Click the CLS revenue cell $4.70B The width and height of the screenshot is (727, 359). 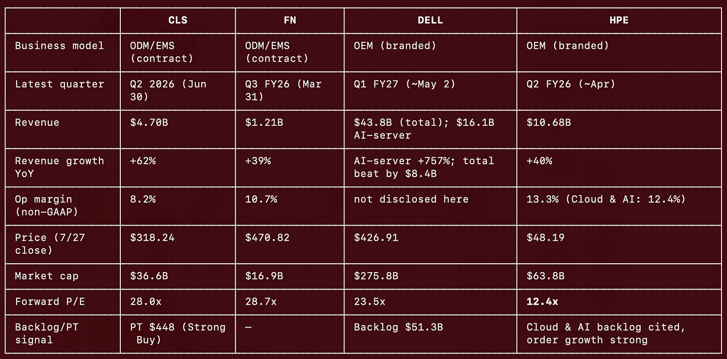(x=149, y=122)
